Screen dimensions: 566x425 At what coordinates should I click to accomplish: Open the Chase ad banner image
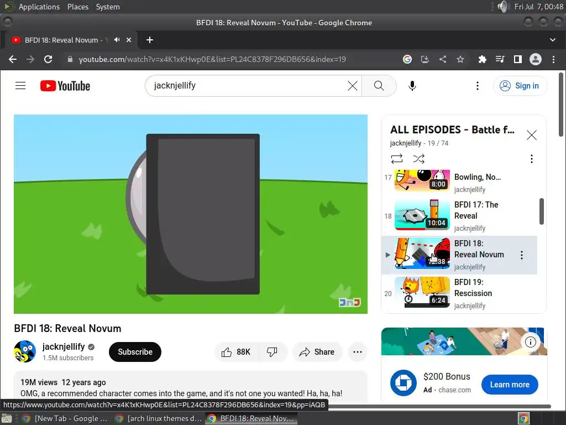click(464, 341)
